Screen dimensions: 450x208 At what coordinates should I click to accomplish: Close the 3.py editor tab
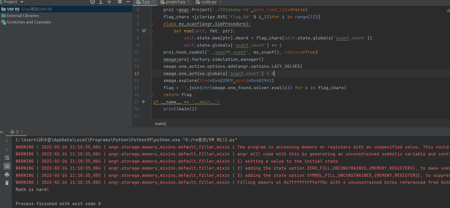154,2
